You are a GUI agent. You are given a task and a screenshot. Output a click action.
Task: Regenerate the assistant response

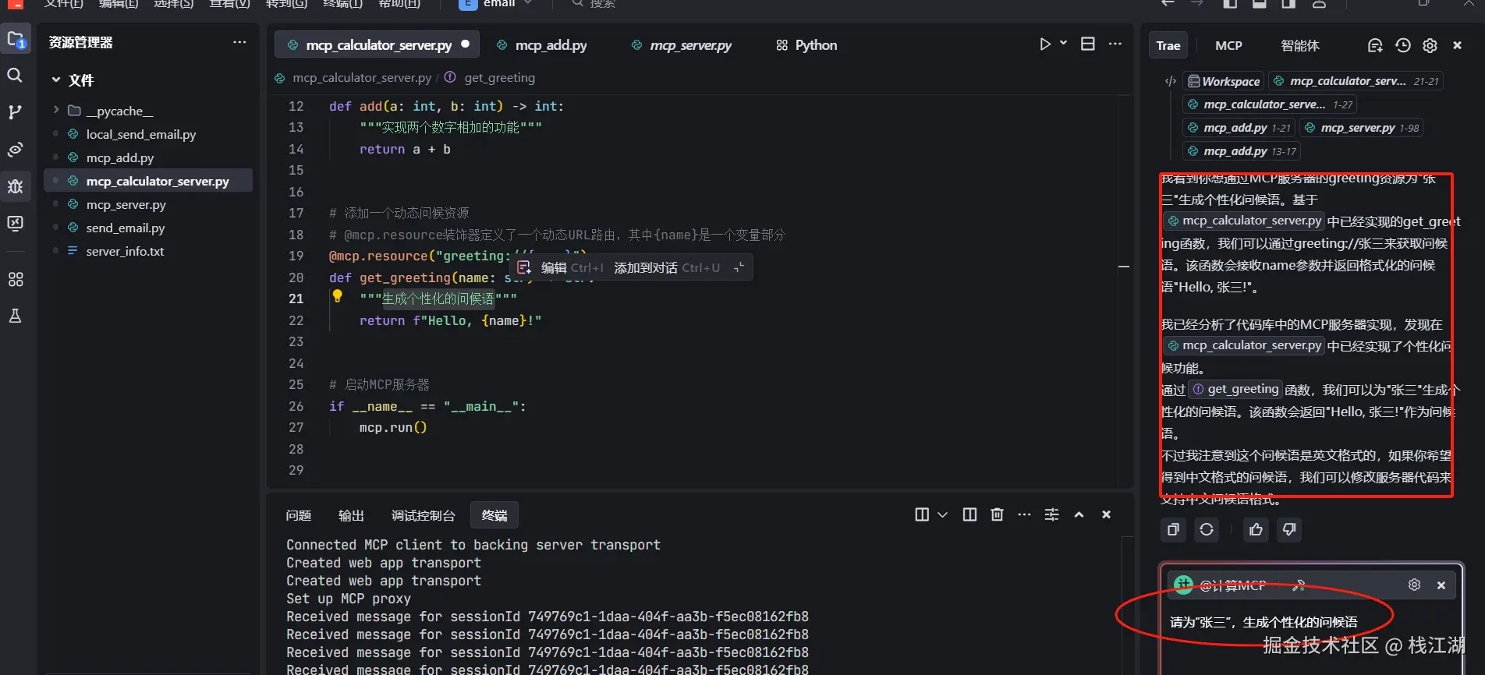click(1207, 530)
